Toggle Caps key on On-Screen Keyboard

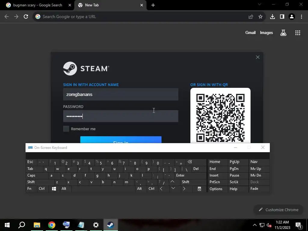click(x=37, y=175)
